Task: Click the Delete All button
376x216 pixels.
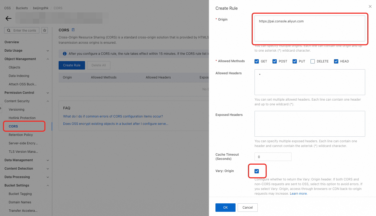Action: [98, 65]
